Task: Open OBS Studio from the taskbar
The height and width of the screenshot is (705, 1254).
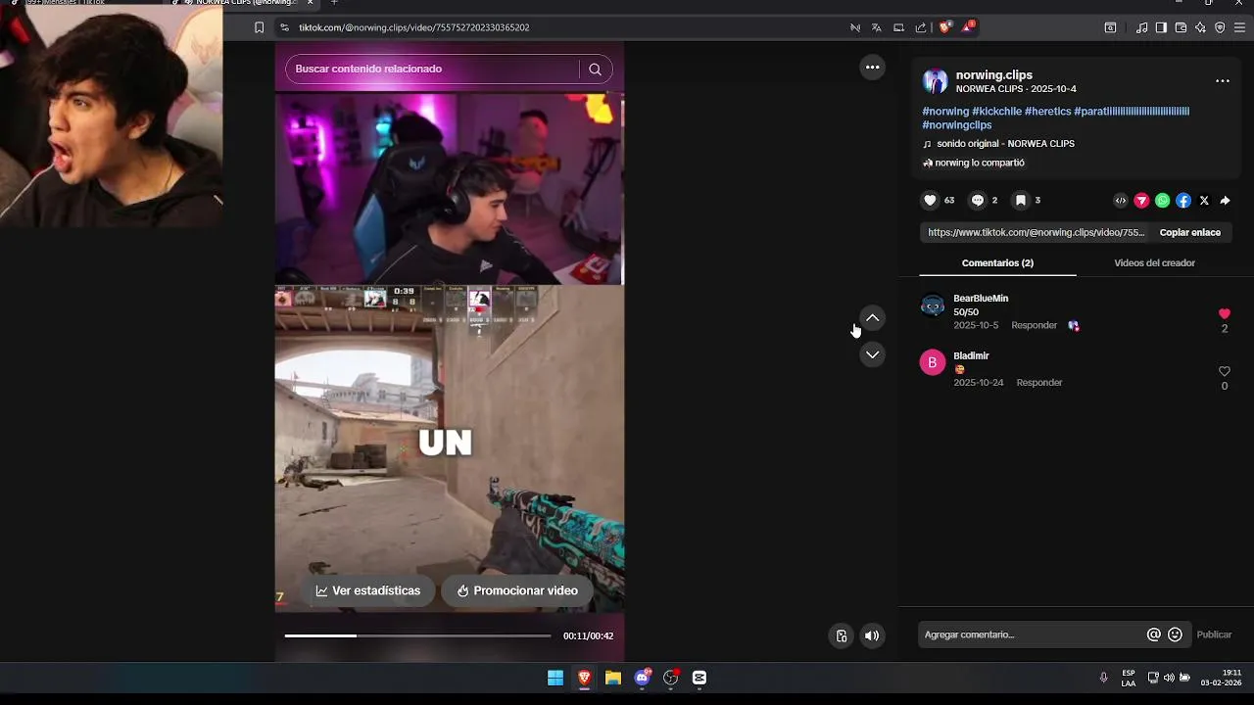Action: 671,678
